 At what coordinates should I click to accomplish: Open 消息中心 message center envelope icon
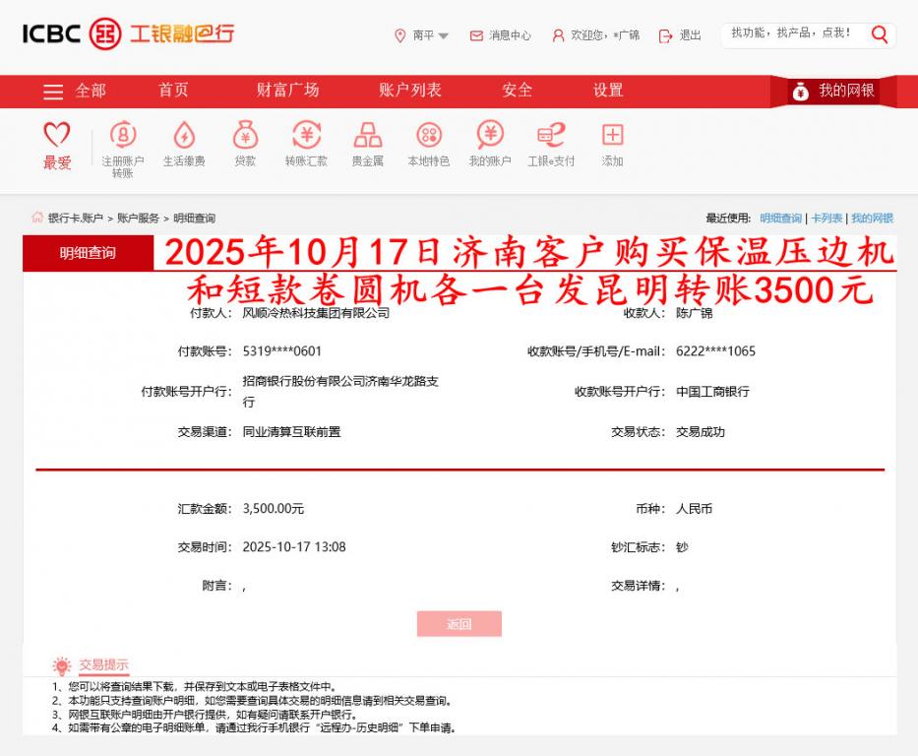475,35
